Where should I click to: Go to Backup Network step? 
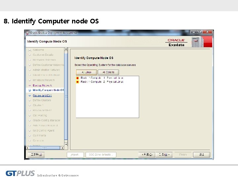point(42,85)
